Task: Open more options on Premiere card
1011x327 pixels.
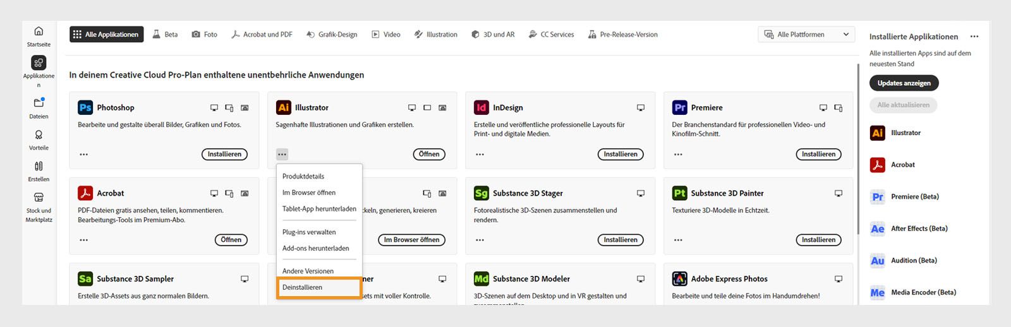Action: 678,154
